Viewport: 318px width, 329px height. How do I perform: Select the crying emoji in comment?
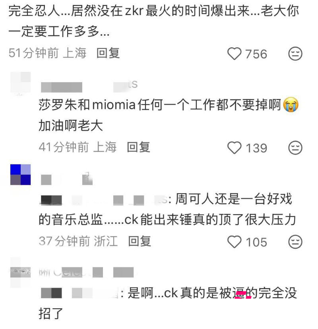tap(291, 105)
